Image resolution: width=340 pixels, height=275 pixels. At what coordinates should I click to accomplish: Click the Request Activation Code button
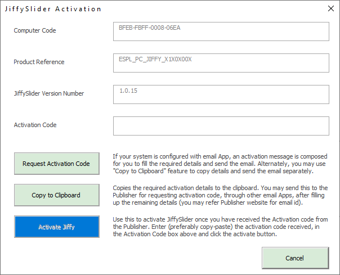[x=56, y=164]
